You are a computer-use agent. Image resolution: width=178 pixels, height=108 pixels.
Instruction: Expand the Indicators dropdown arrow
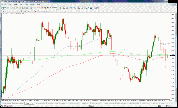point(88,8)
